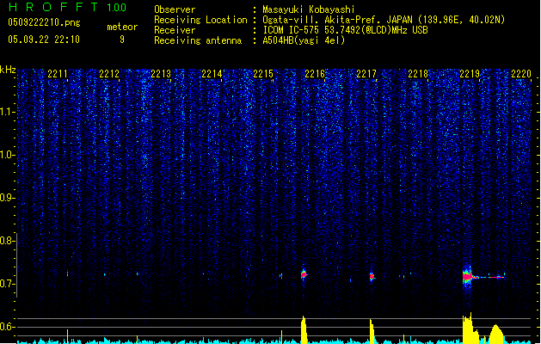Image resolution: width=541 pixels, height=344 pixels.
Task: Click the Receiving antenna label
Action: (198, 40)
